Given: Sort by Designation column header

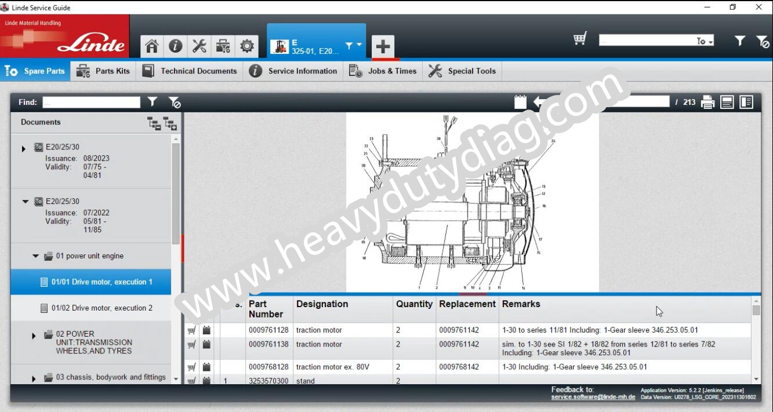Looking at the screenshot, I should click(343, 309).
